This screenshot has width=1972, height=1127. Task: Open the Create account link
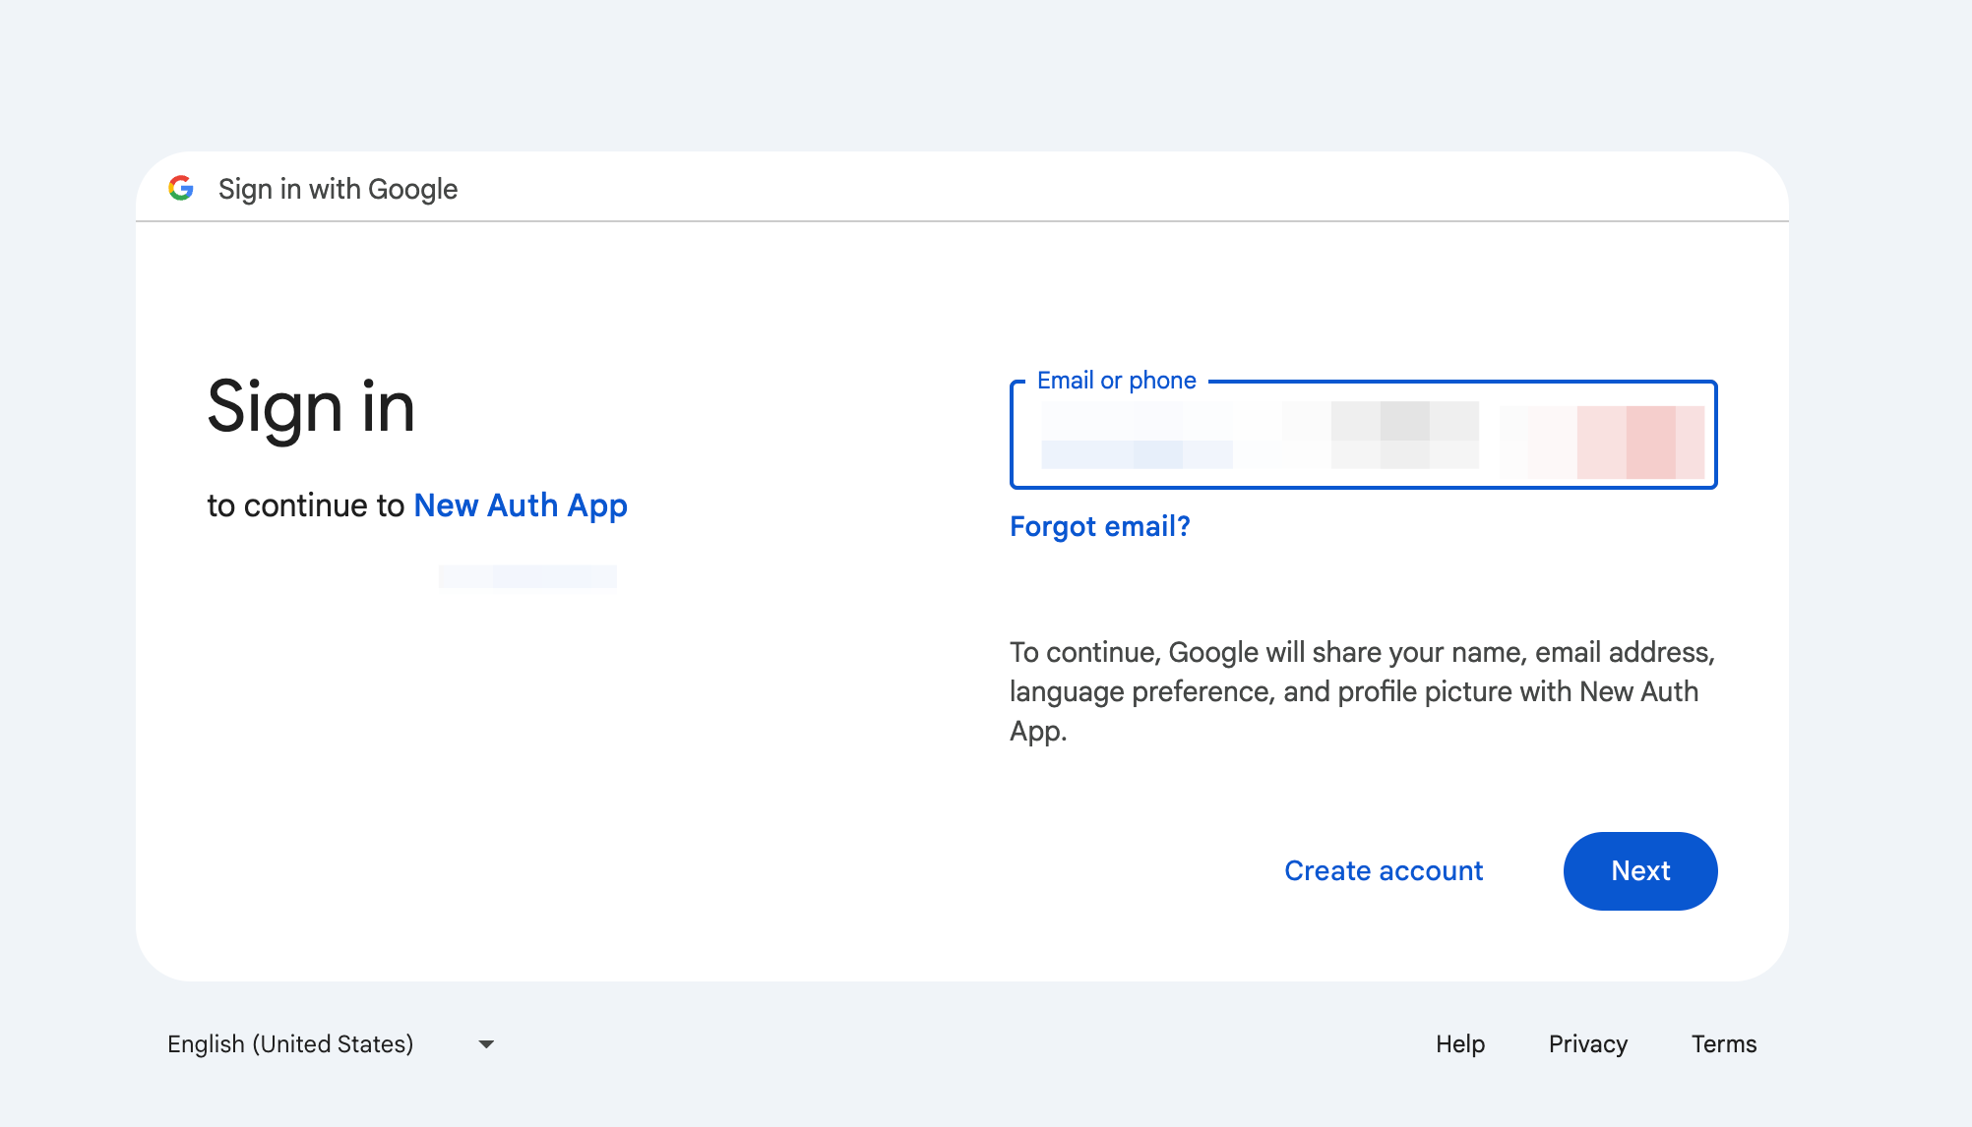tap(1384, 871)
